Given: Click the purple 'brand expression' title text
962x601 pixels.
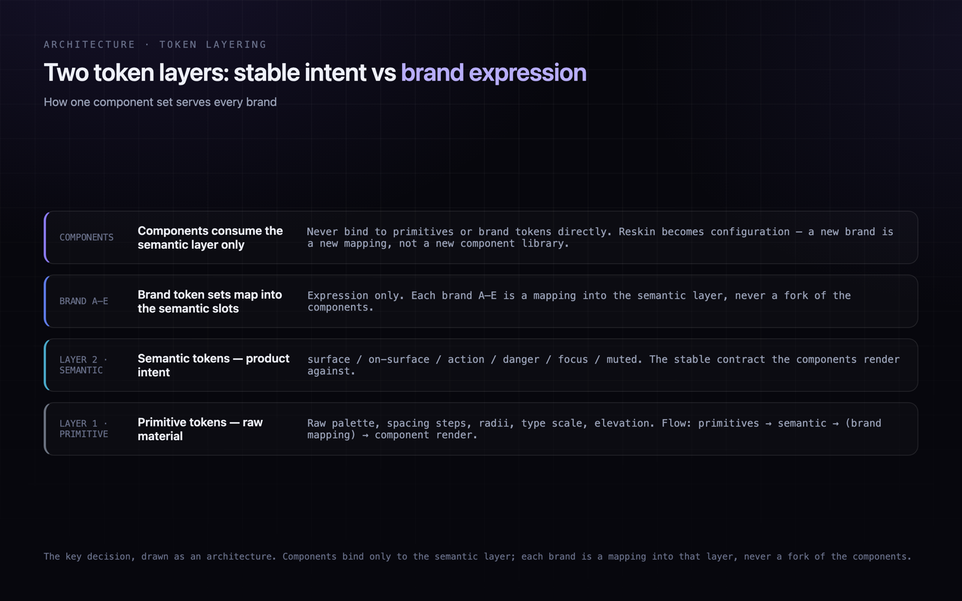Looking at the screenshot, I should [x=494, y=73].
